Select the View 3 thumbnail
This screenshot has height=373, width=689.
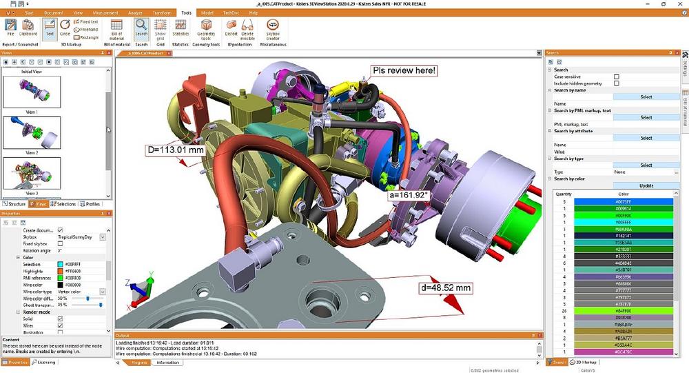click(32, 173)
